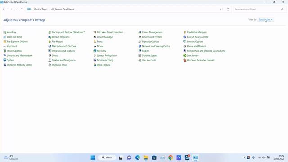Screen dimensions: 288x162
Task: Expand address bar previous locations dropdown
Action: tap(221, 9)
